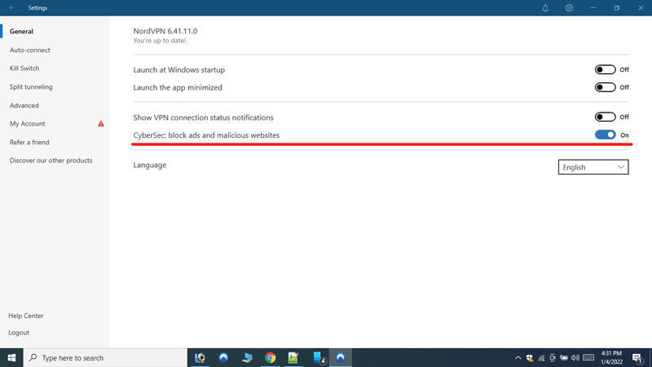Enable Launch at Windows startup
Image resolution: width=652 pixels, height=367 pixels.
click(x=605, y=69)
